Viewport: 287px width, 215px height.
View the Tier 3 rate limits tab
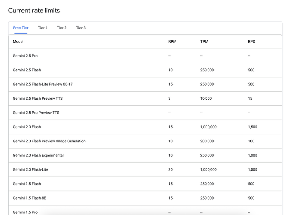click(x=81, y=28)
